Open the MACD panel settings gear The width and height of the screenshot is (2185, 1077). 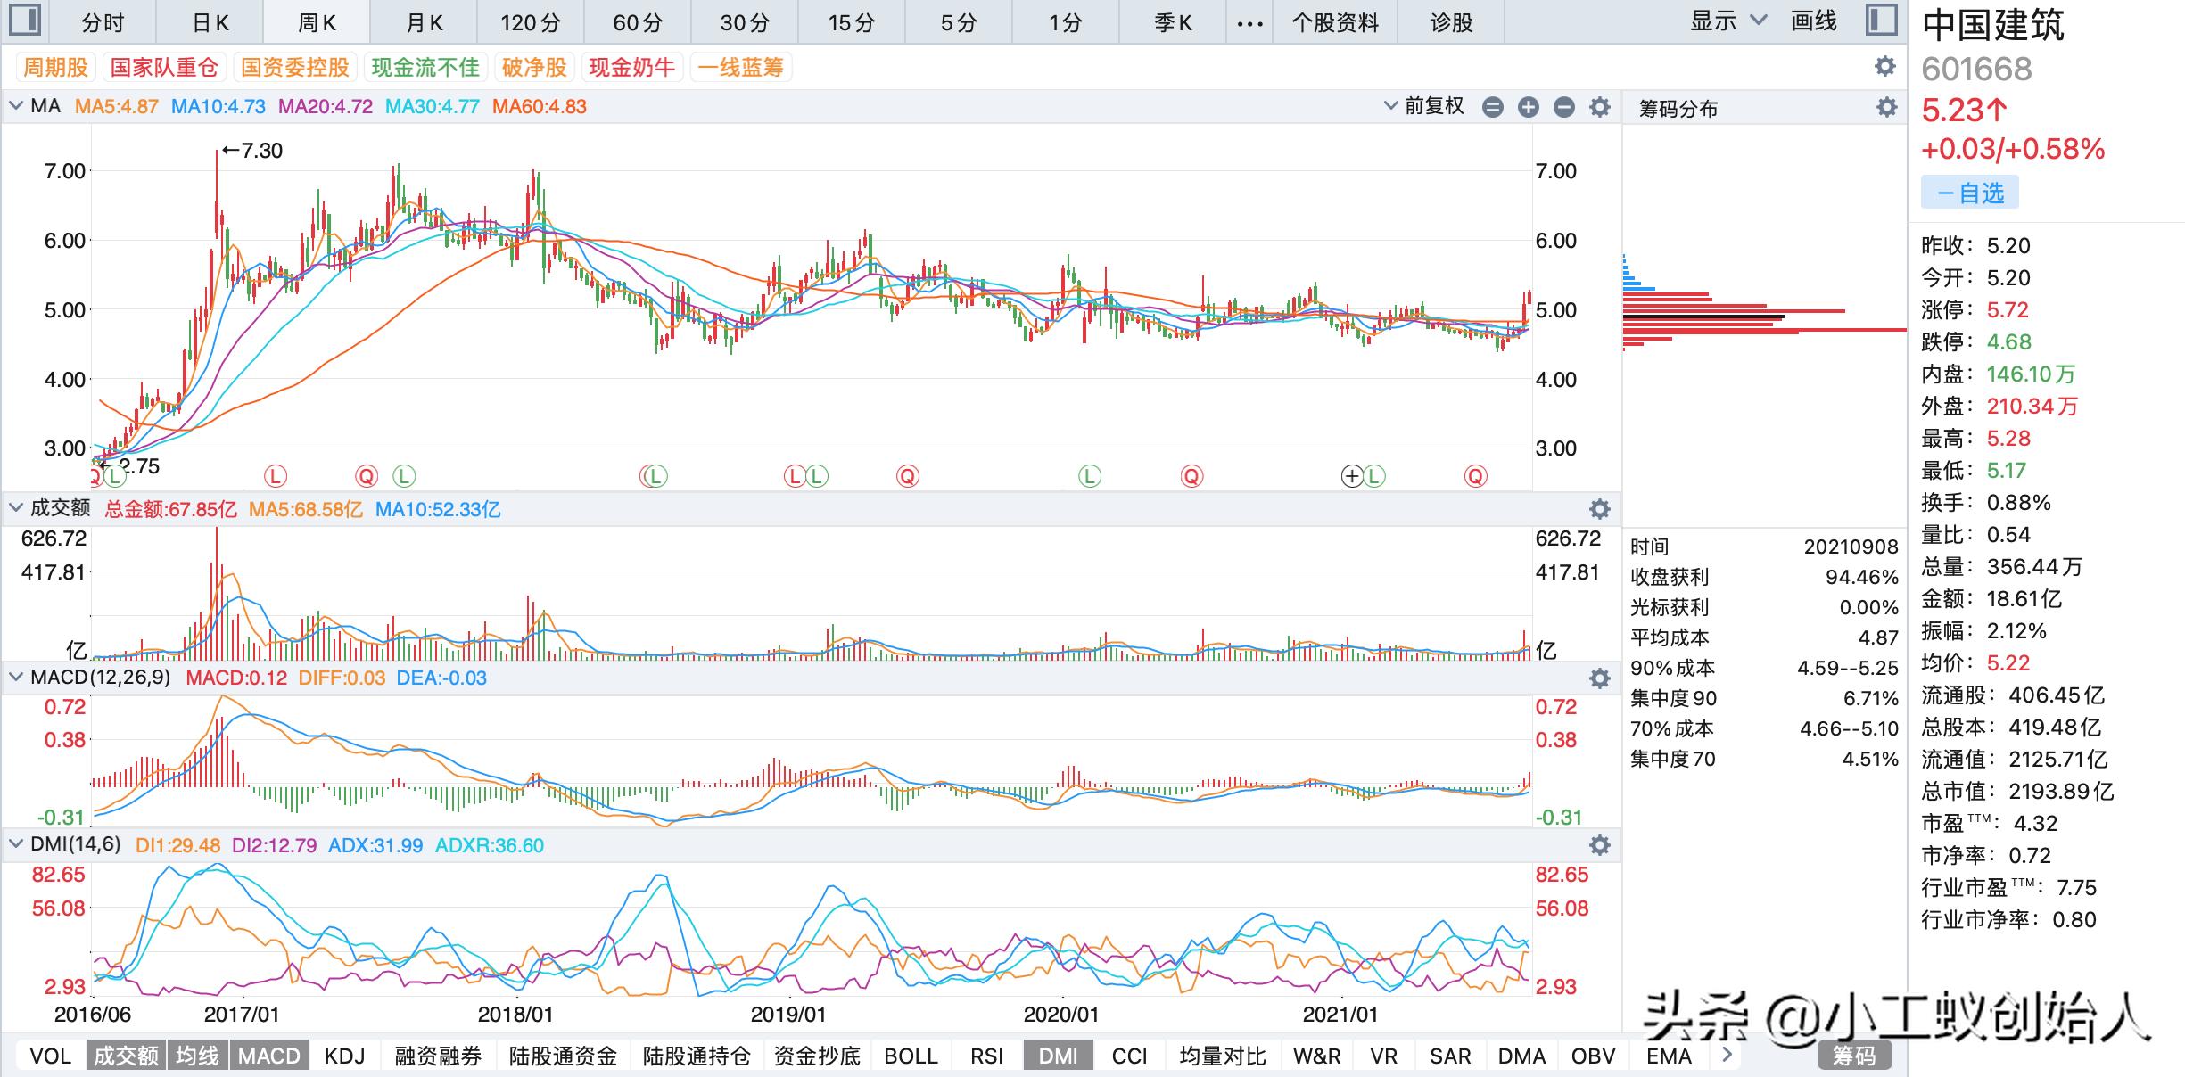[1601, 678]
